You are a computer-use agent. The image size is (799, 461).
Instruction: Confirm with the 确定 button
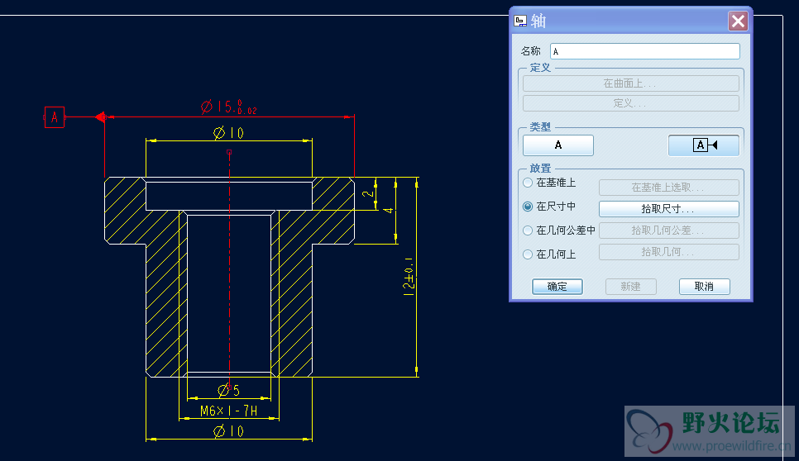pyautogui.click(x=557, y=287)
